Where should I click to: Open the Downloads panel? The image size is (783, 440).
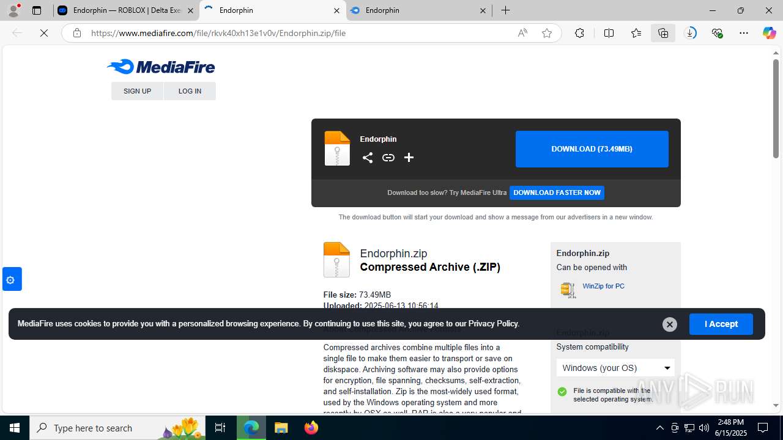point(690,33)
